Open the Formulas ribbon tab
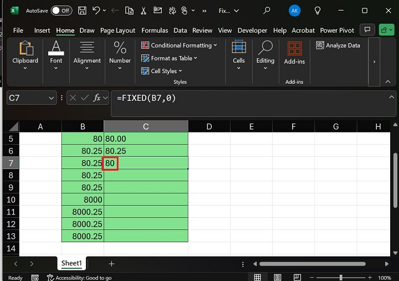The height and width of the screenshot is (281, 399). point(155,30)
